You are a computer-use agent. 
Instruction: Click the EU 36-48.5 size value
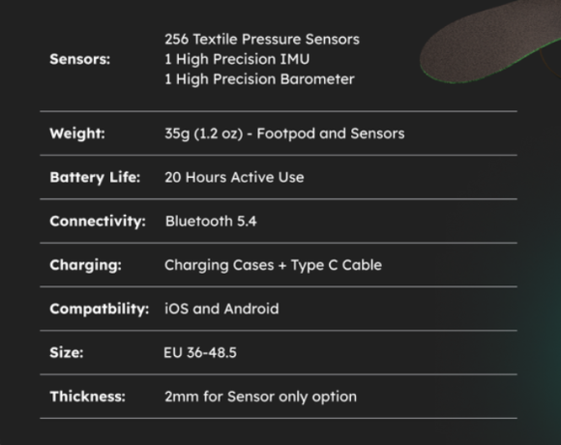point(200,353)
